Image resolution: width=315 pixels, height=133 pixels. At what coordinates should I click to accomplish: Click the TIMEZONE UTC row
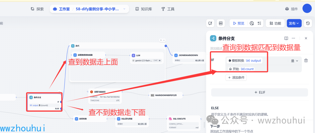coord(105,100)
